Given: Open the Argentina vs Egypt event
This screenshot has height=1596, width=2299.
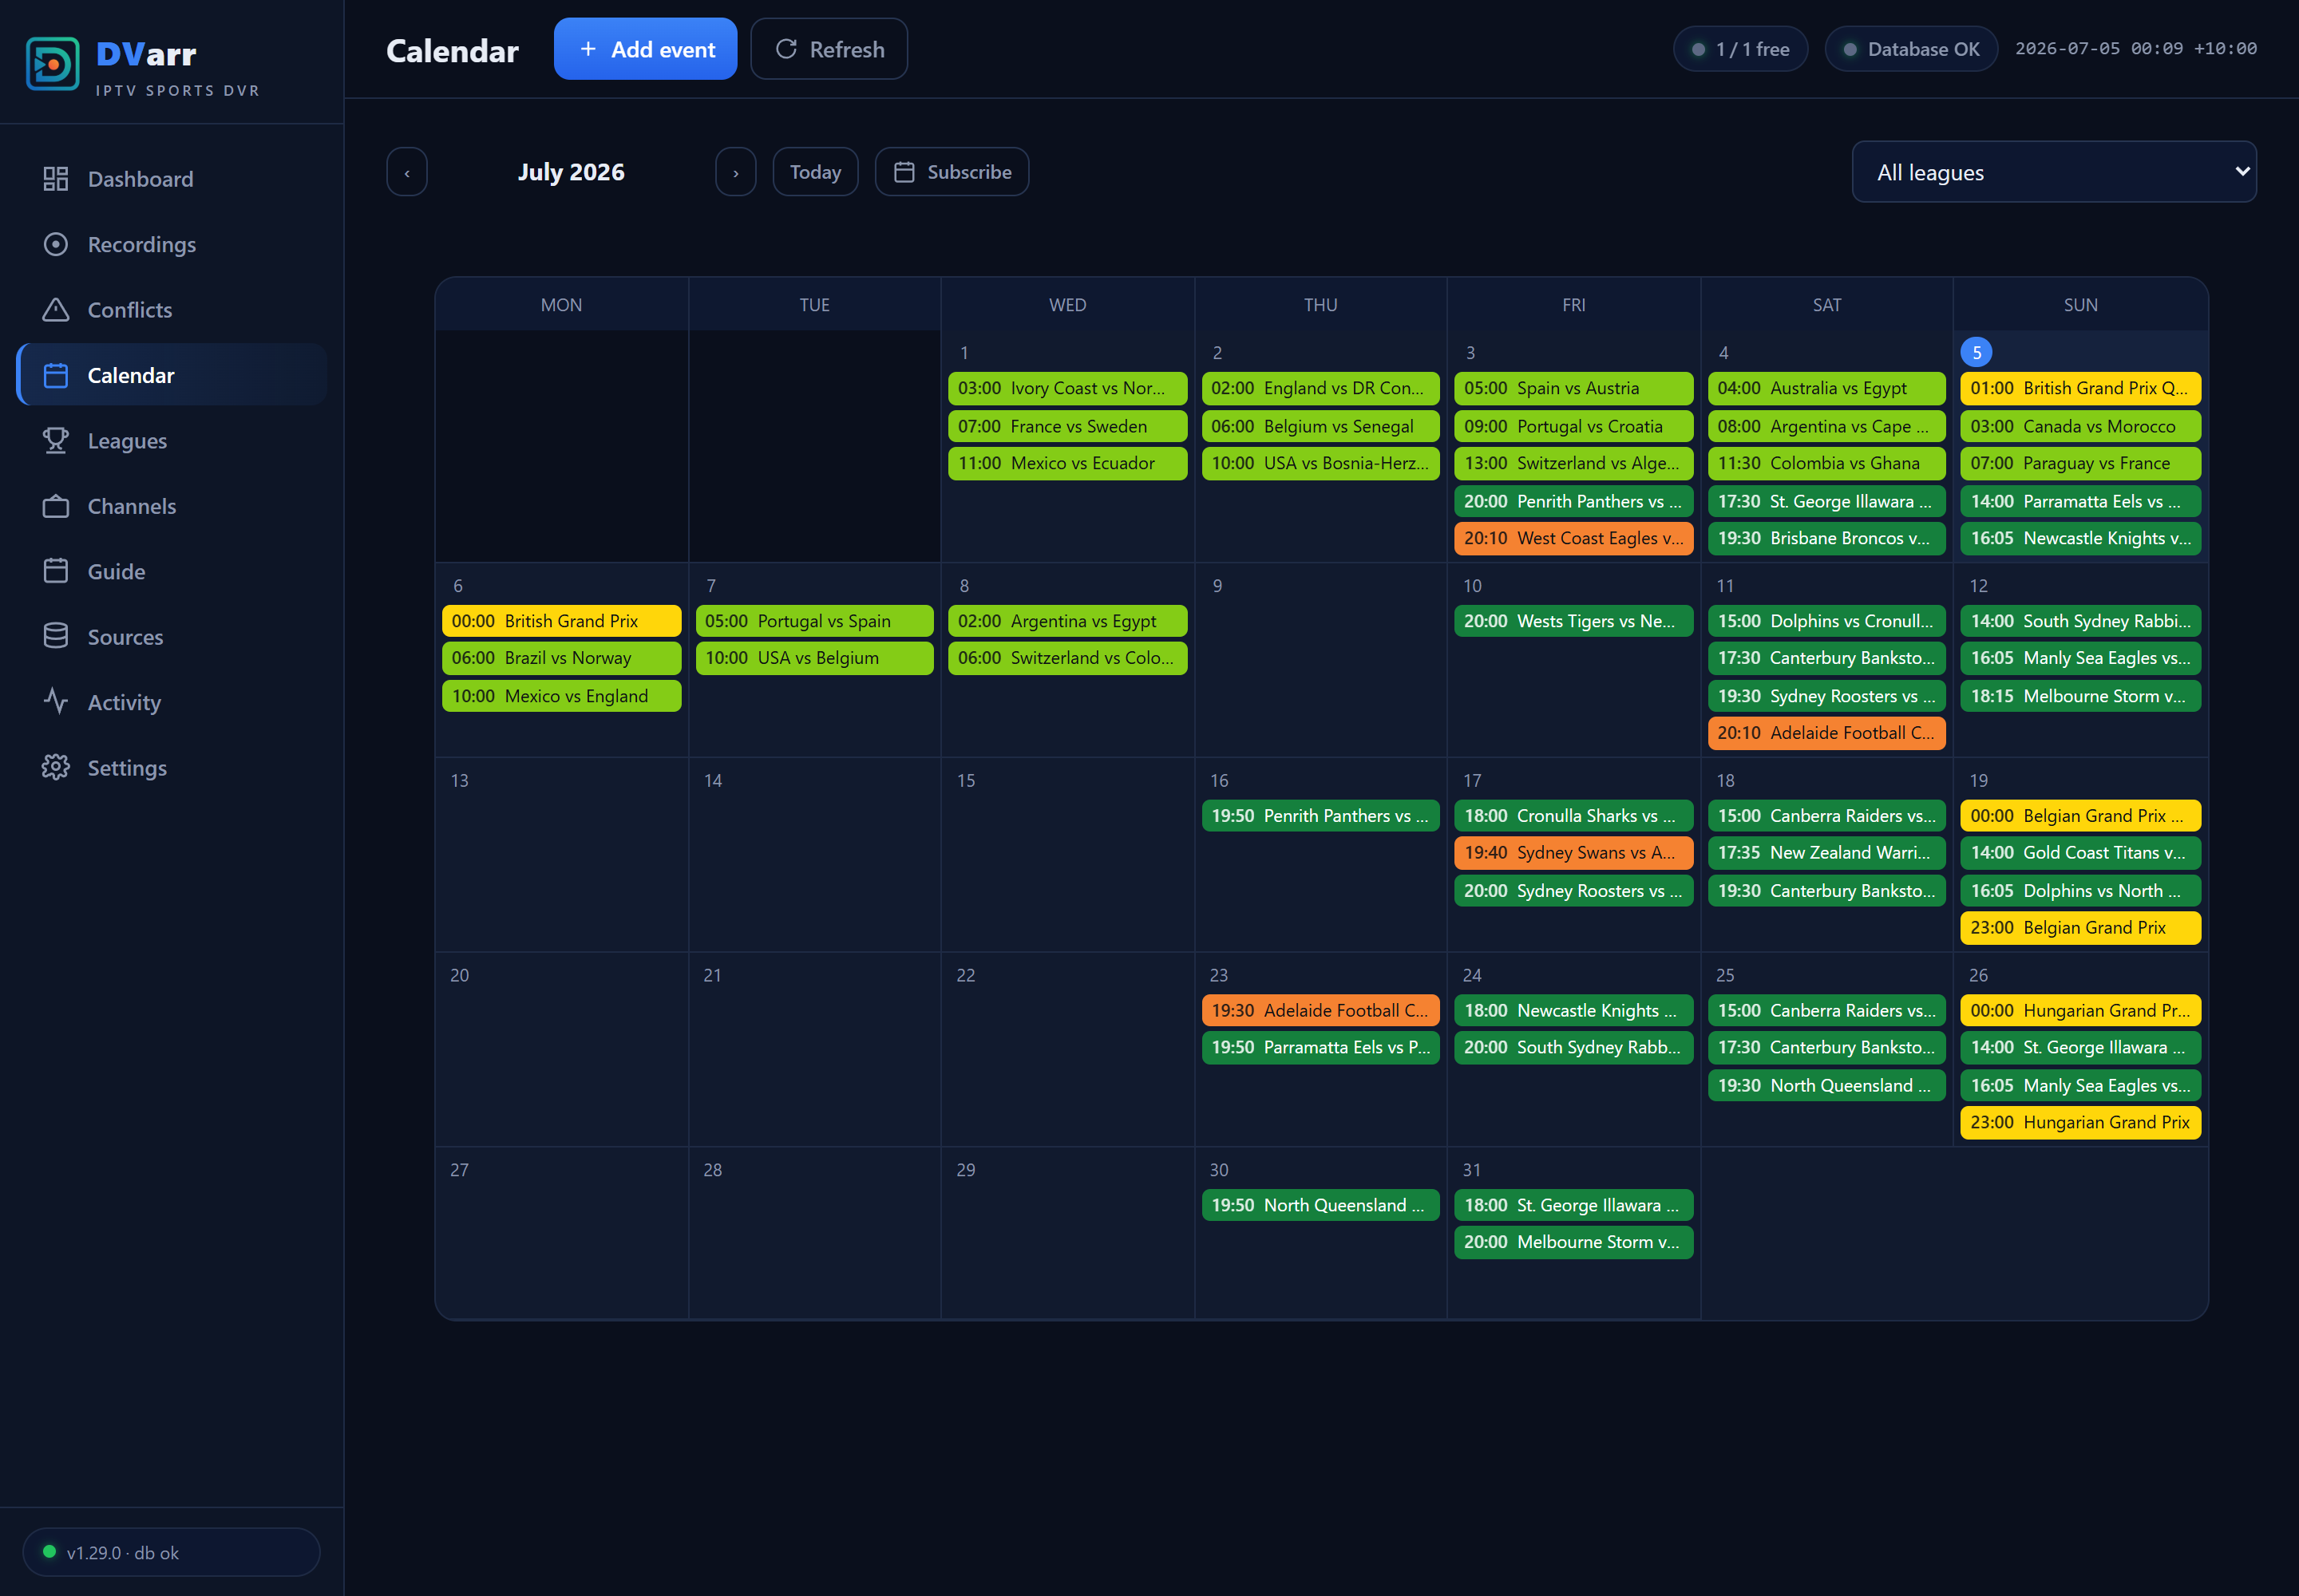Looking at the screenshot, I should 1067,621.
